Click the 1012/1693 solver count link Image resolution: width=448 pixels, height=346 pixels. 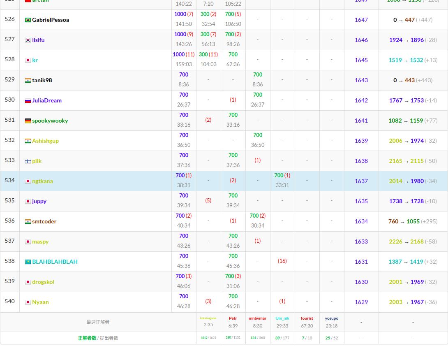pyautogui.click(x=208, y=338)
